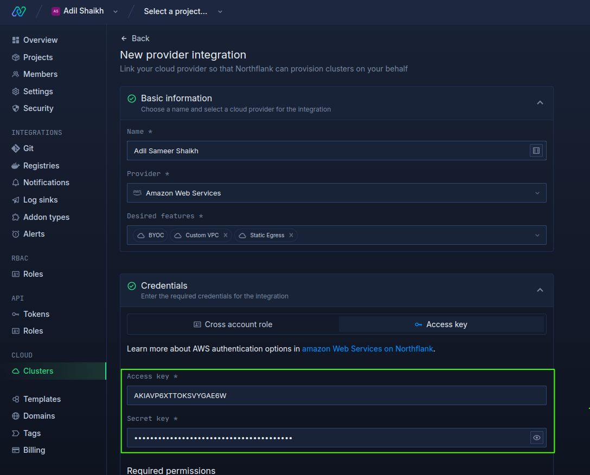
Task: Remove the Custom VPC feature tag
Action: point(225,235)
